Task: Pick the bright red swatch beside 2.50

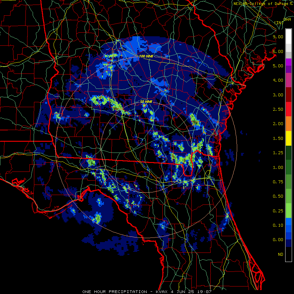Action: pos(288,109)
